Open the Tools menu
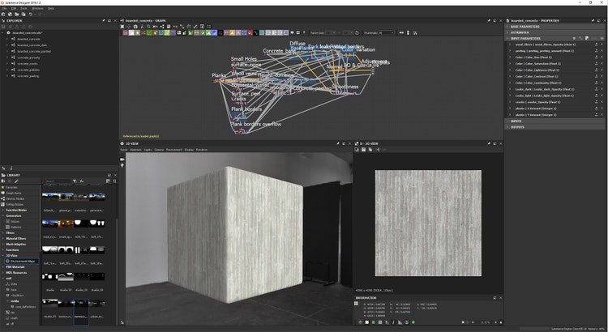This screenshot has height=332, width=608. point(24,8)
